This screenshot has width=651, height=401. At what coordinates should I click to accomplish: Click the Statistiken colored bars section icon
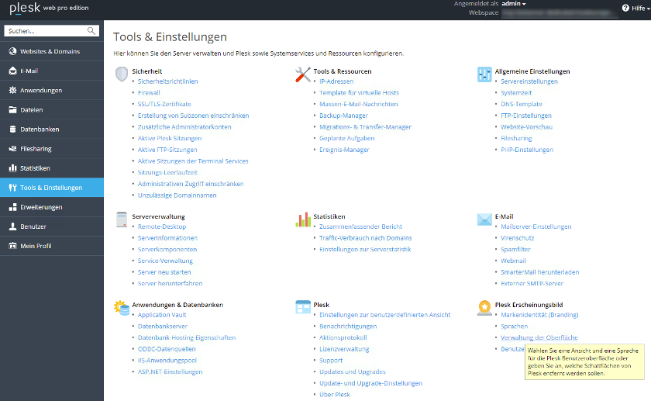point(303,220)
